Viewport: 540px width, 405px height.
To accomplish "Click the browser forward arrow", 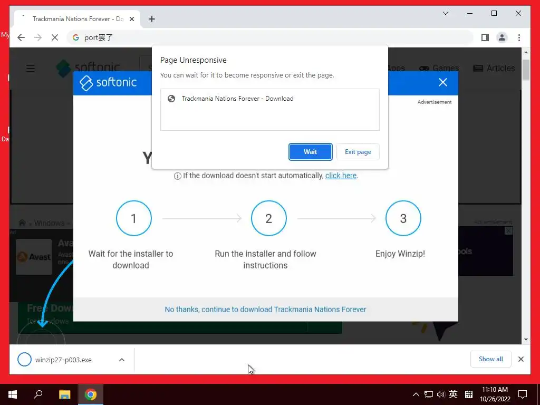I will pyautogui.click(x=38, y=37).
